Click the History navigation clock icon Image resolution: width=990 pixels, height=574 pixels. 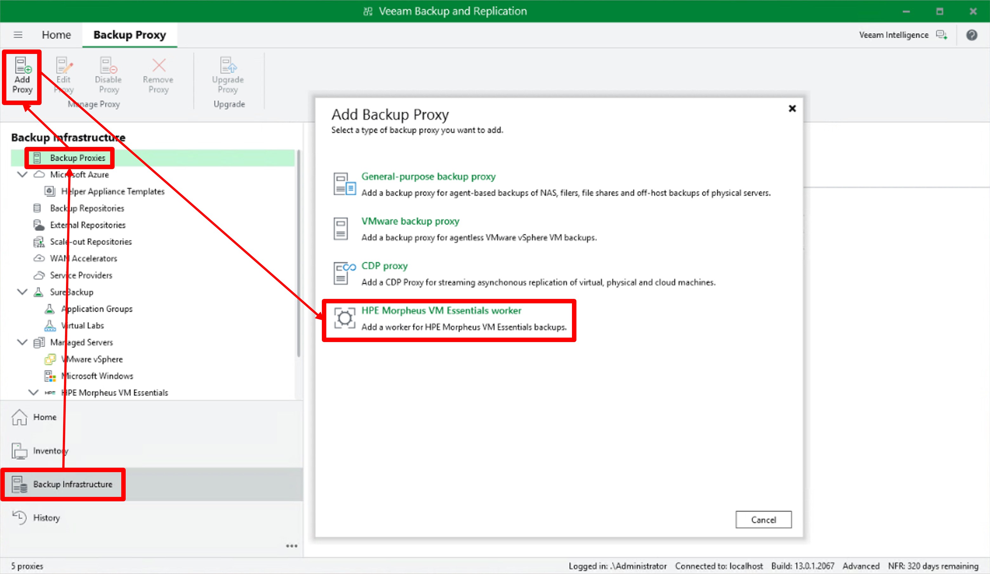pos(19,518)
